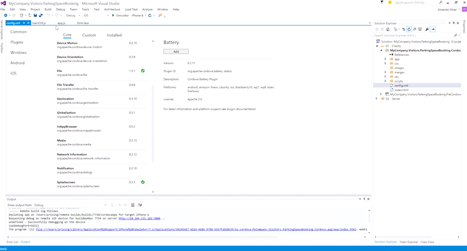Image resolution: width=467 pixels, height=251 pixels.
Task: Click the Undo arrow icon
Action: coord(48,15)
